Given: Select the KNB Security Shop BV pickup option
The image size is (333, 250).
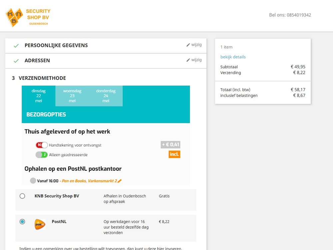Looking at the screenshot, I should 22,196.
